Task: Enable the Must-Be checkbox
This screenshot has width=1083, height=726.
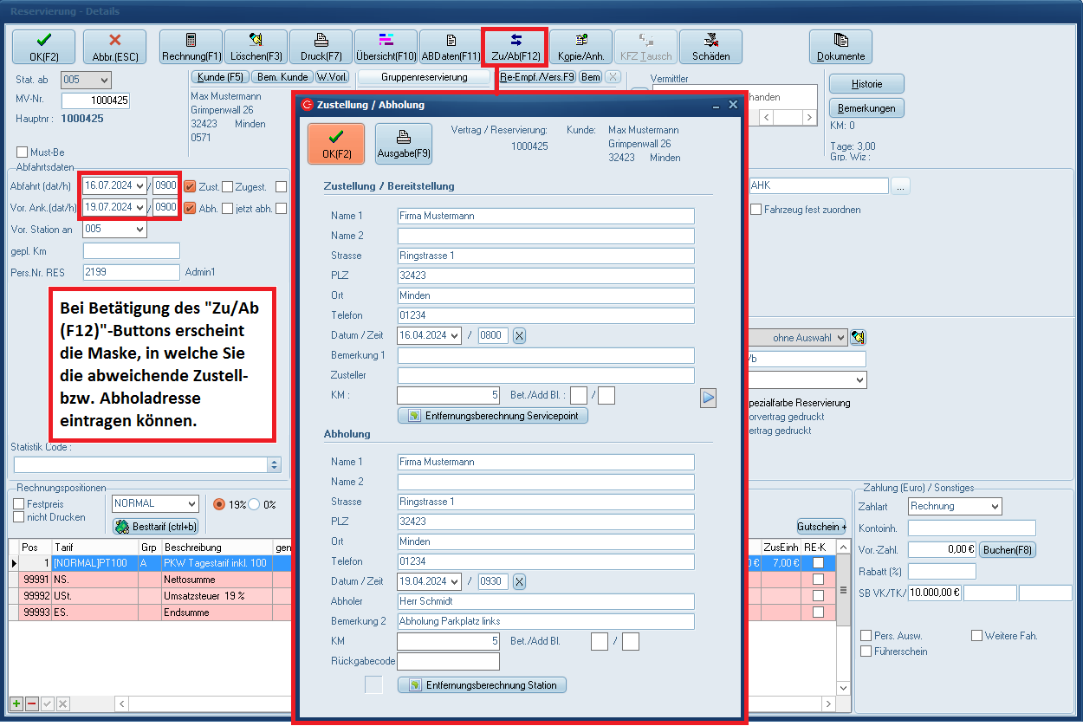Action: point(23,152)
